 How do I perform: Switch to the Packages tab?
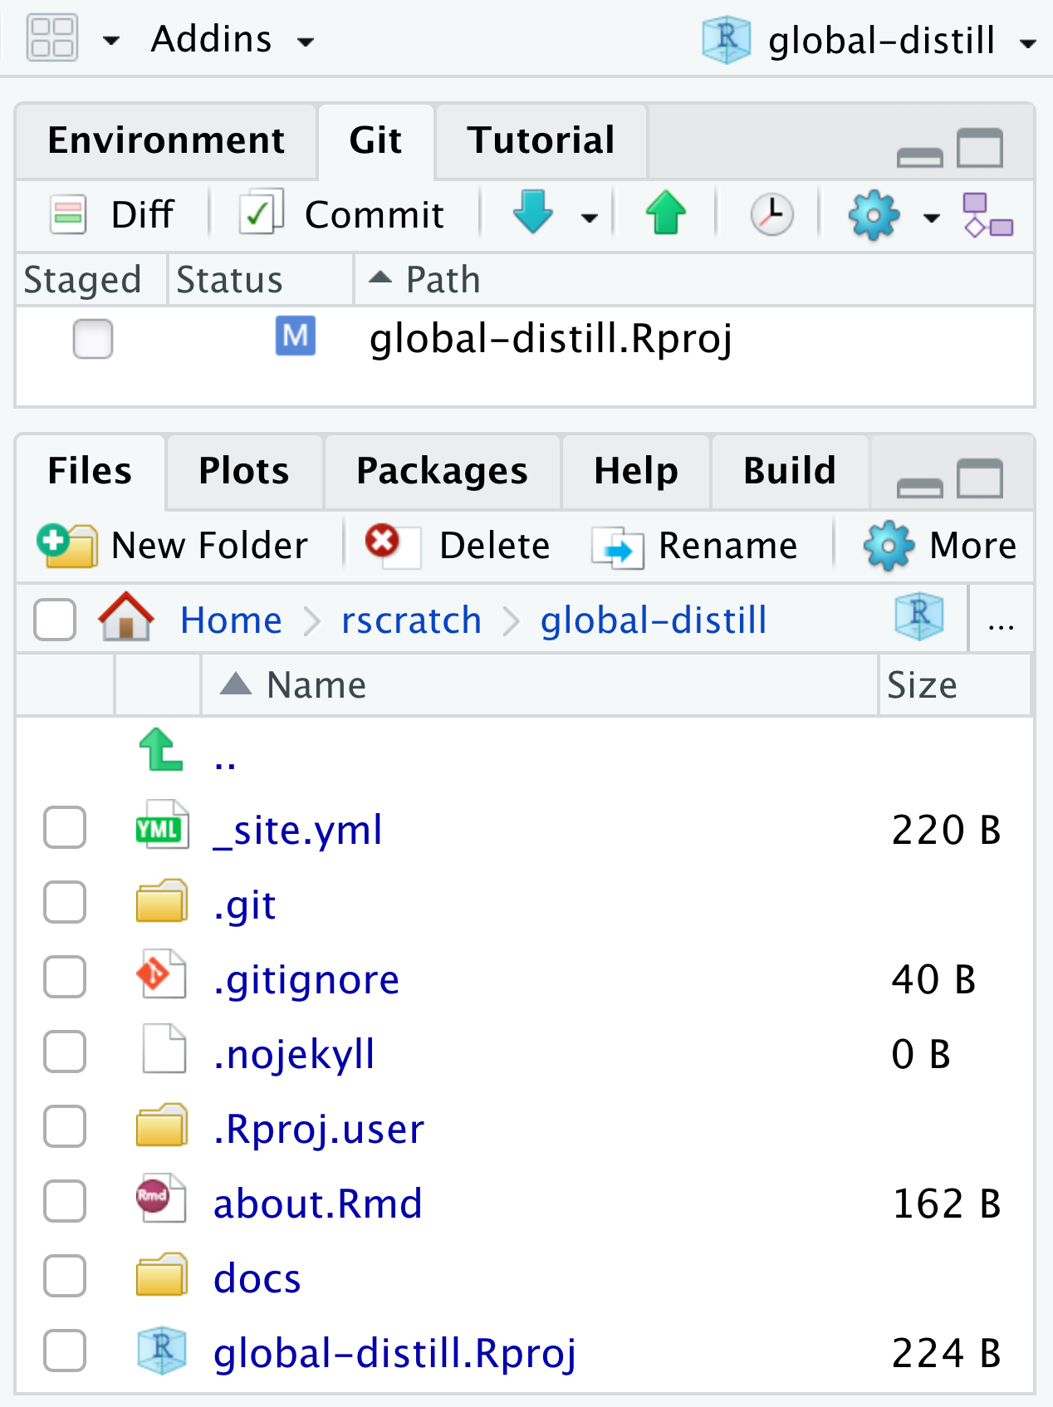[x=442, y=471]
